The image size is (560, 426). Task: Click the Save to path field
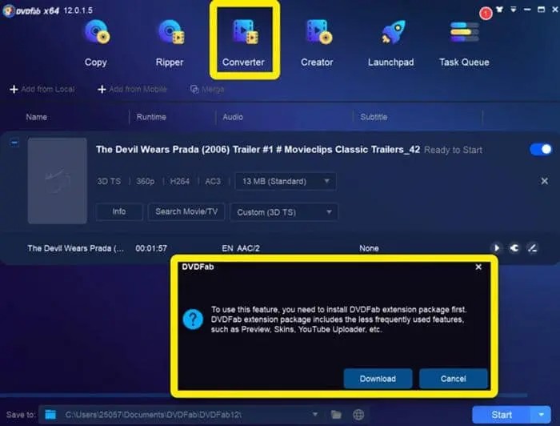point(180,415)
